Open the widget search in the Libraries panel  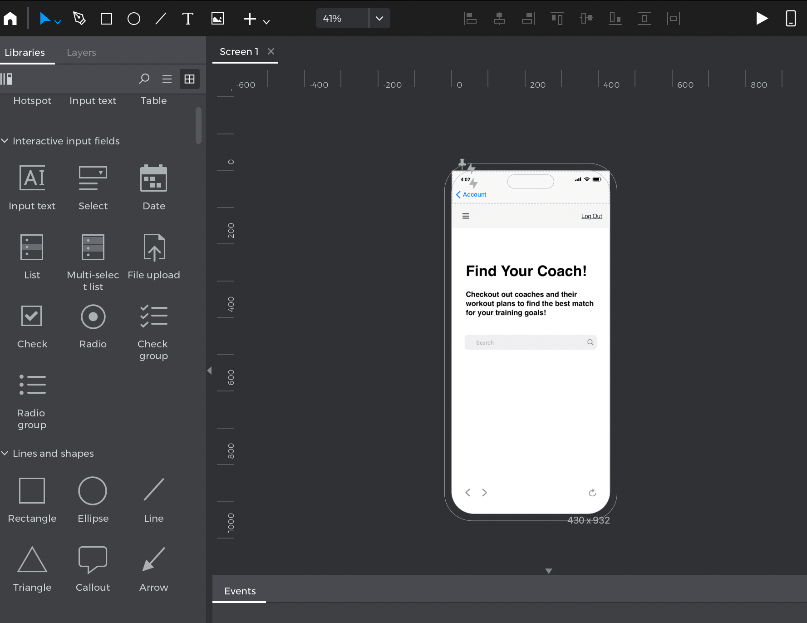pyautogui.click(x=144, y=79)
